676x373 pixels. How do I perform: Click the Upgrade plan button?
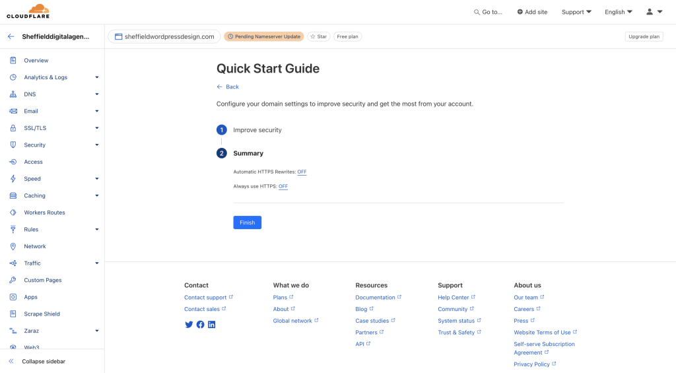644,37
